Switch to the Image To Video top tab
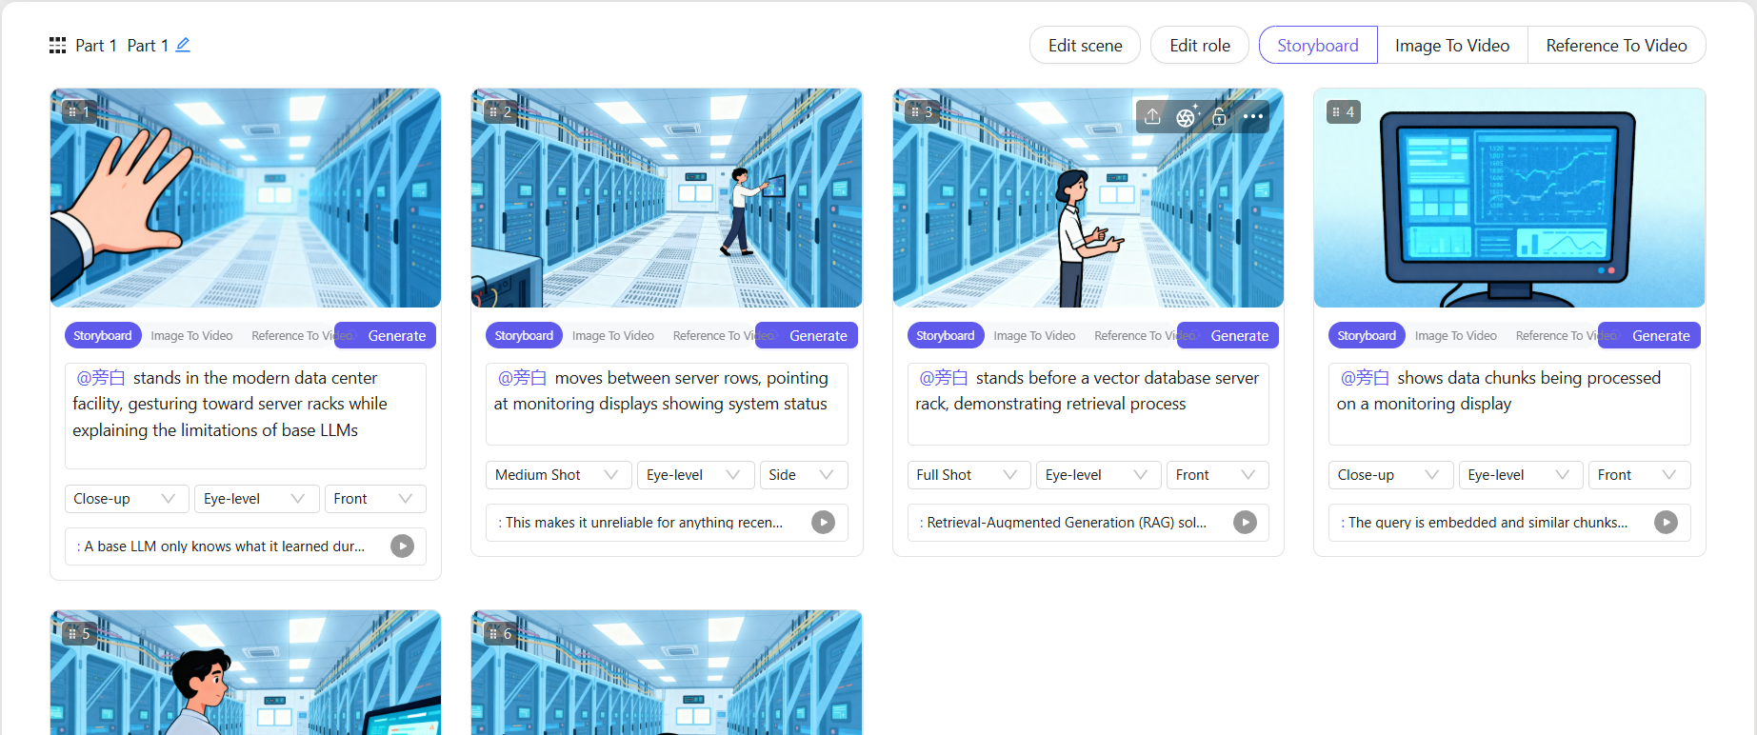Image resolution: width=1757 pixels, height=735 pixels. (1452, 45)
